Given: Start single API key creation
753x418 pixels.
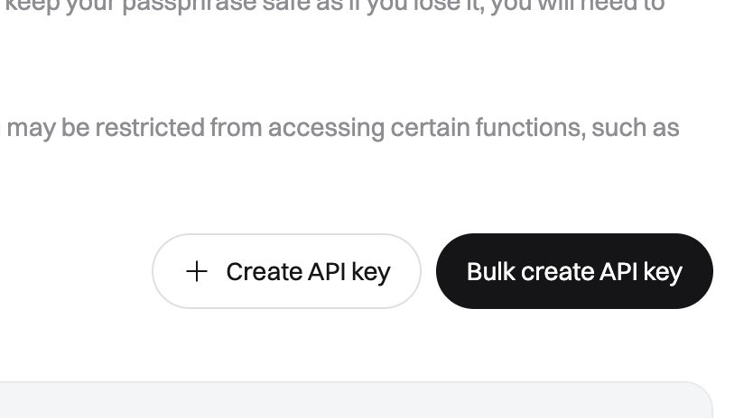Looking at the screenshot, I should [x=287, y=271].
